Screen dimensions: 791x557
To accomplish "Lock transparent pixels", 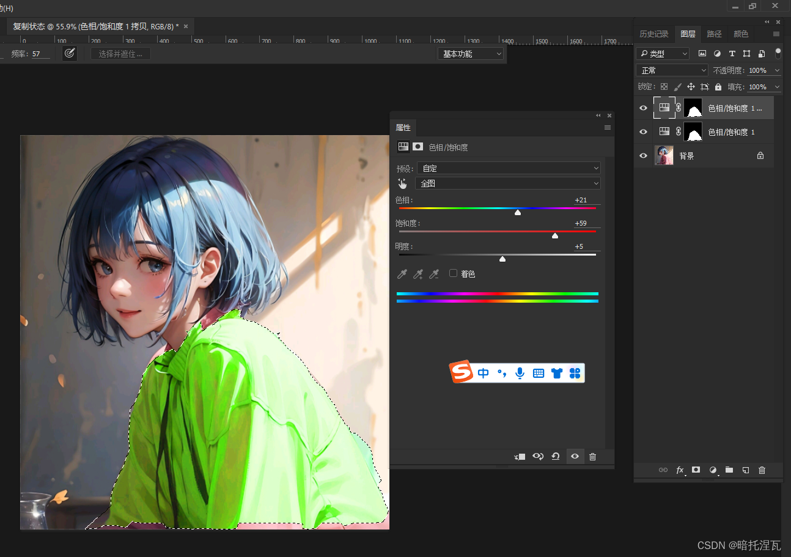I will [664, 87].
